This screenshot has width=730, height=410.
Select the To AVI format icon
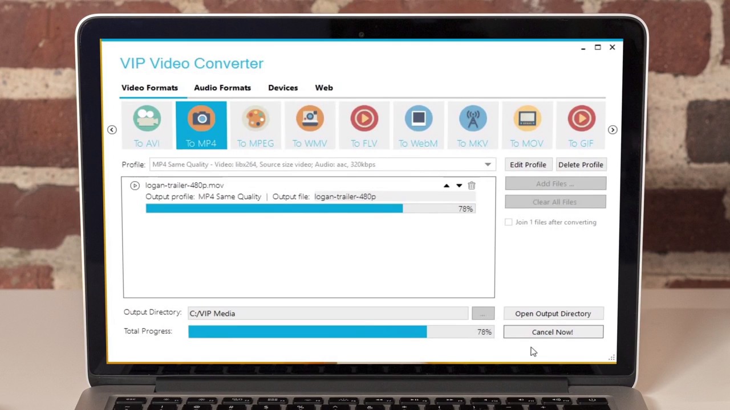click(x=147, y=126)
